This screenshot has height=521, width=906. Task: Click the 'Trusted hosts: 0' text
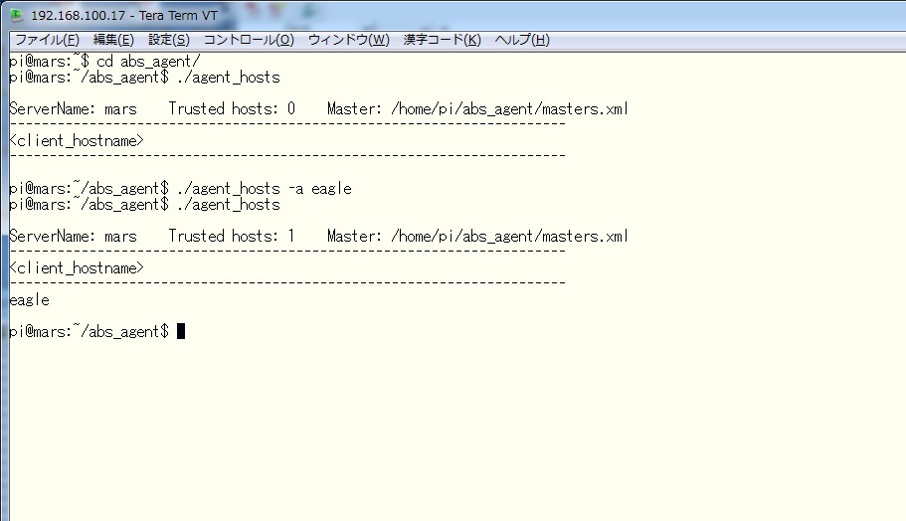tap(232, 108)
